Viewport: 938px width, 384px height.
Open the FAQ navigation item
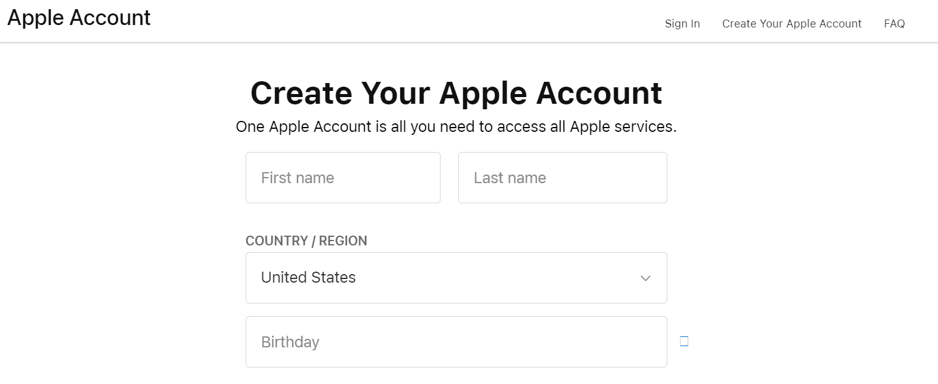[894, 24]
